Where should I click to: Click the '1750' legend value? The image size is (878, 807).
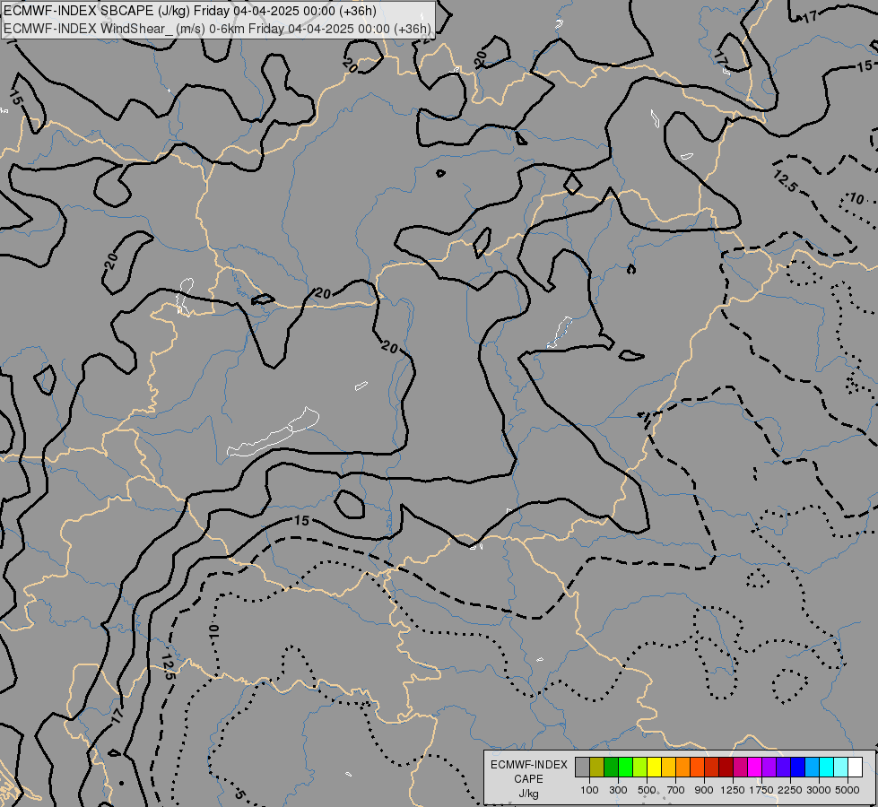pyautogui.click(x=761, y=790)
